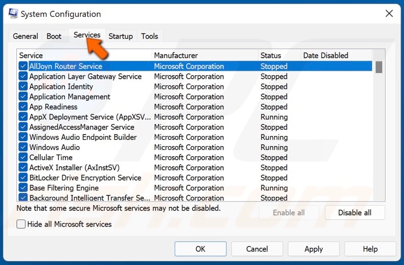404x265 pixels.
Task: Click Running status of AppX Deployment Service
Action: [x=274, y=117]
